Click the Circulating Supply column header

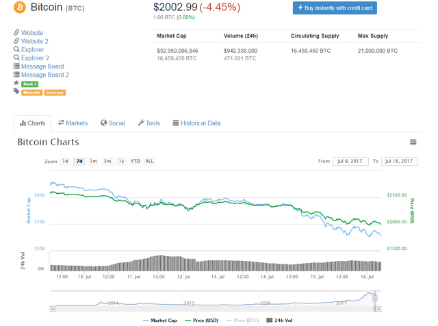coord(315,36)
